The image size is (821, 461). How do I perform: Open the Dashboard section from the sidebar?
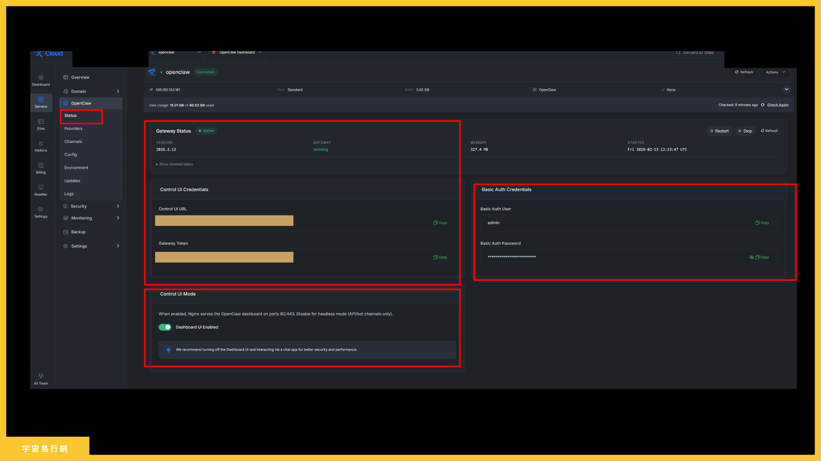click(x=41, y=81)
